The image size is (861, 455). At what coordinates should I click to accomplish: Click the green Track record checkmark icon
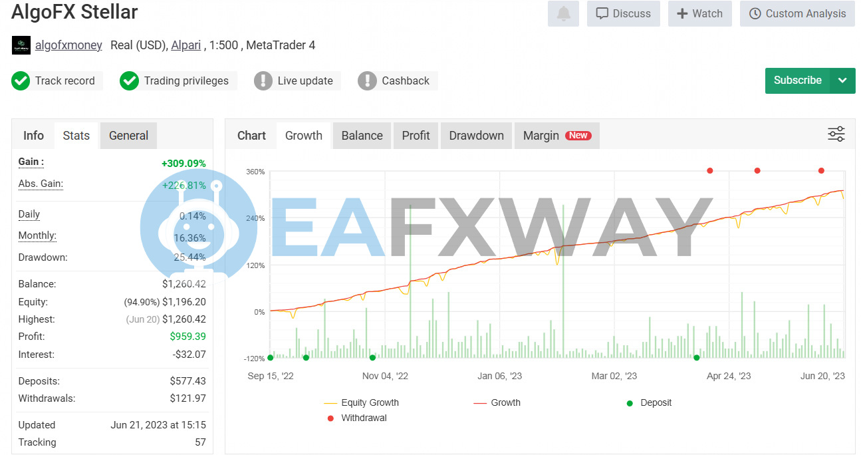[x=21, y=81]
